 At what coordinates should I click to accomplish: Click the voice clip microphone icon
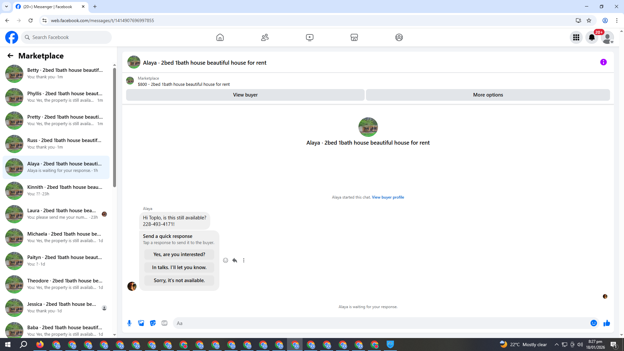point(129,323)
